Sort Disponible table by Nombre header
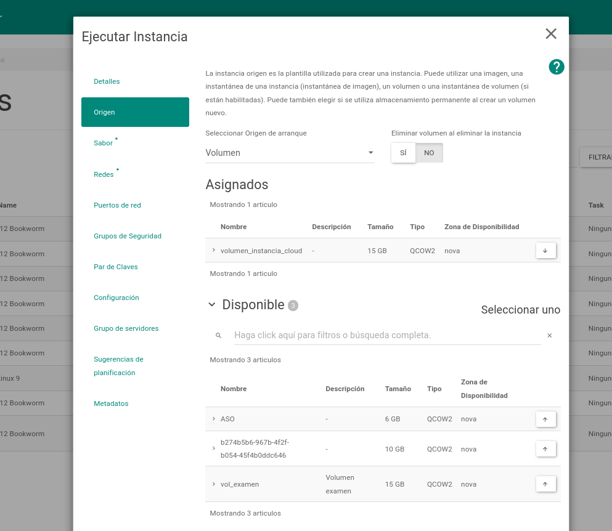Viewport: 612px width, 531px height. [x=234, y=389]
